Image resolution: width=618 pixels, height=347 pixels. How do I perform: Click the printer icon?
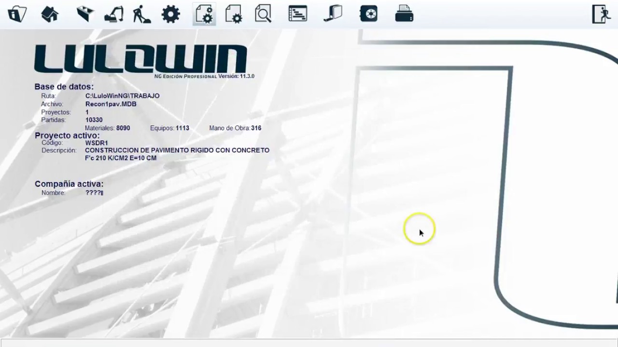pyautogui.click(x=404, y=14)
